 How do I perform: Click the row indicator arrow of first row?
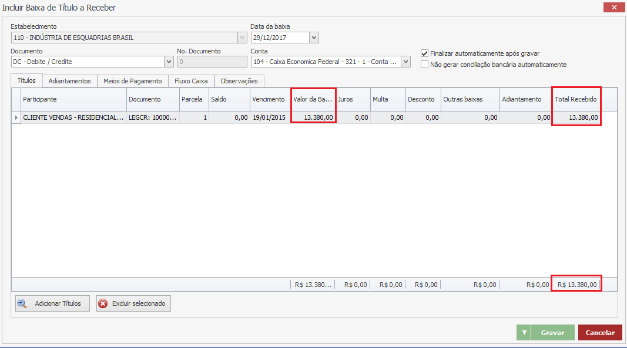[16, 118]
